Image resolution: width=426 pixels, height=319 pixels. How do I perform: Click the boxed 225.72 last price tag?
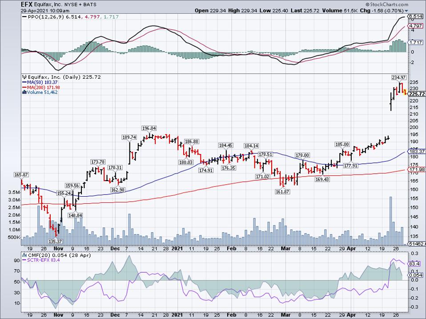click(417, 94)
